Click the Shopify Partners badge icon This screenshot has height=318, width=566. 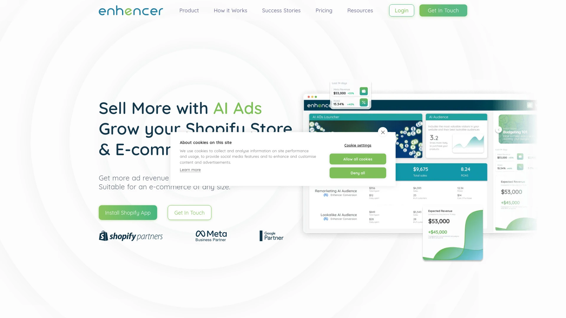tap(131, 236)
